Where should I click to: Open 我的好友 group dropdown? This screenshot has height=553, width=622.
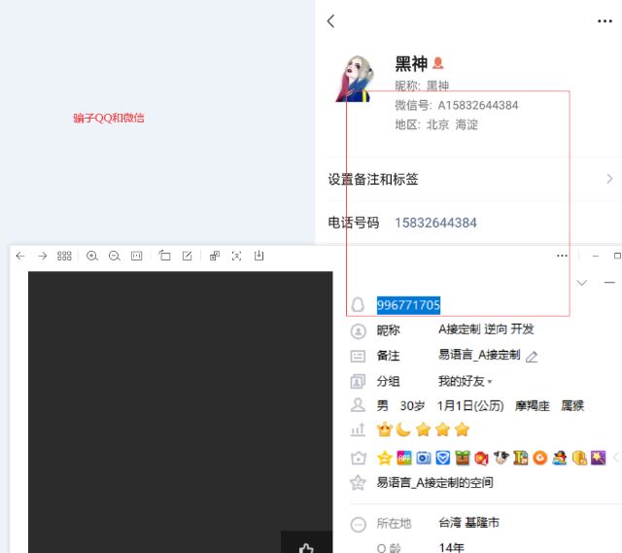click(465, 381)
